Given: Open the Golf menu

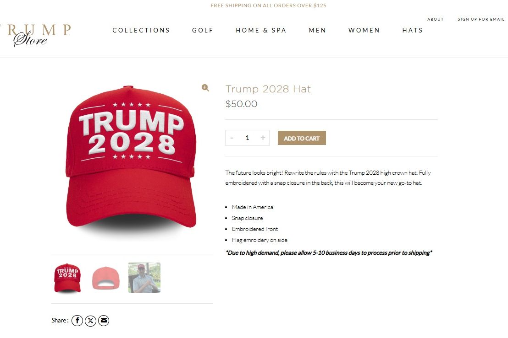Looking at the screenshot, I should (x=203, y=30).
